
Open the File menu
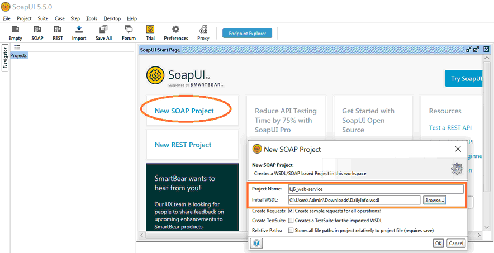pyautogui.click(x=7, y=18)
